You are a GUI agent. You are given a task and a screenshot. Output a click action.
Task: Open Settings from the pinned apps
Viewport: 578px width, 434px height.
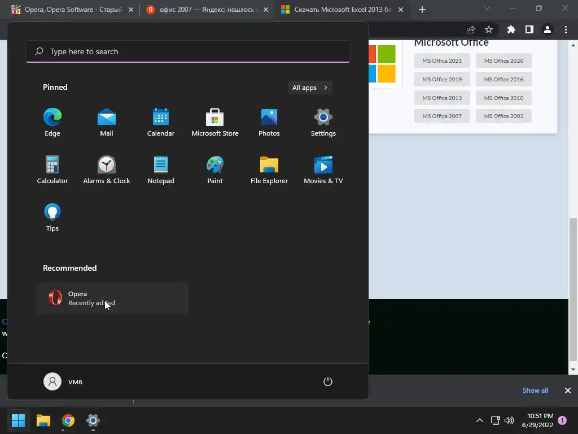[x=323, y=123]
